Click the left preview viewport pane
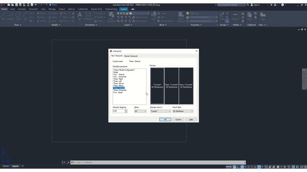The height and width of the screenshot is (172, 307). (x=157, y=86)
